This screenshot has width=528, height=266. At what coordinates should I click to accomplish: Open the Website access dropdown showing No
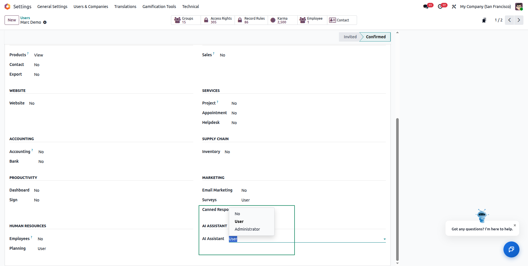pos(32,103)
